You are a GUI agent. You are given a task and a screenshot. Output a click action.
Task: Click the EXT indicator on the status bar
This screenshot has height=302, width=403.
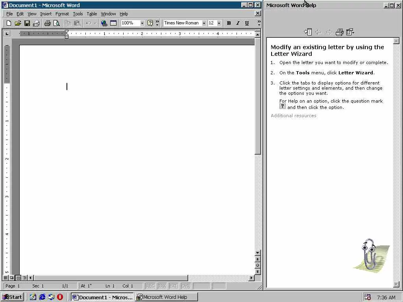174,286
